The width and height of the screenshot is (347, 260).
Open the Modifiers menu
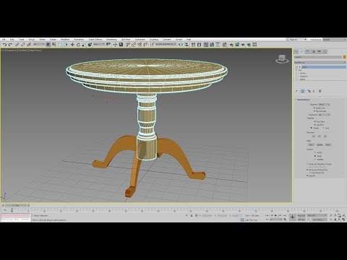coord(65,39)
